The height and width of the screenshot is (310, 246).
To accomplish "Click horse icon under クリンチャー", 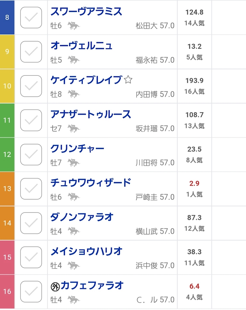I will 74,163.
